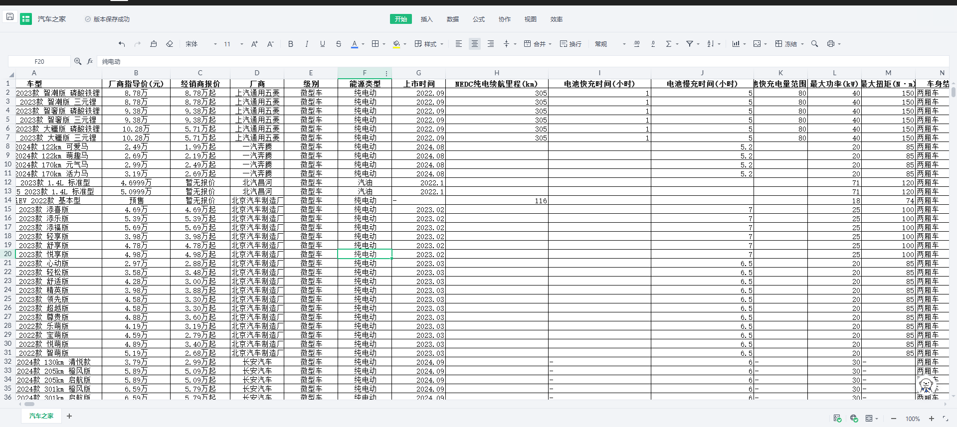Decrease decimal places
Screen dimensions: 957x427
[x=653, y=44]
